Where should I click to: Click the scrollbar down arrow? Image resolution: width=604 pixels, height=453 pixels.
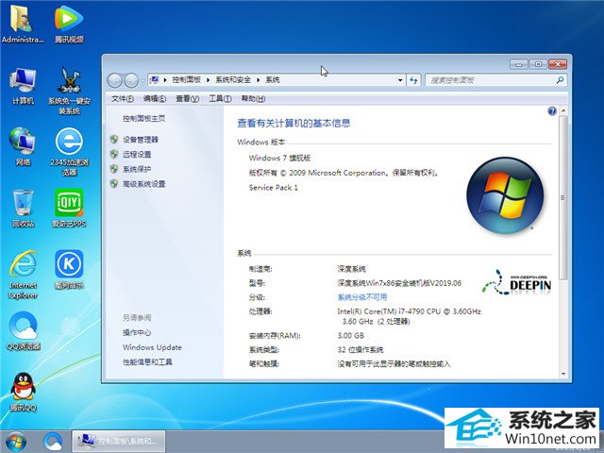563,374
